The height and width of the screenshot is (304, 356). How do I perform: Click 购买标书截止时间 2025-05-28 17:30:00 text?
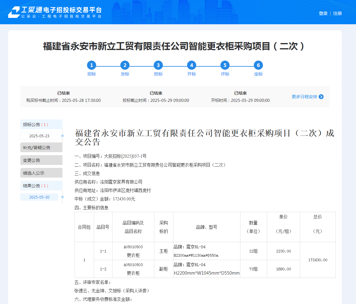coord(63,100)
